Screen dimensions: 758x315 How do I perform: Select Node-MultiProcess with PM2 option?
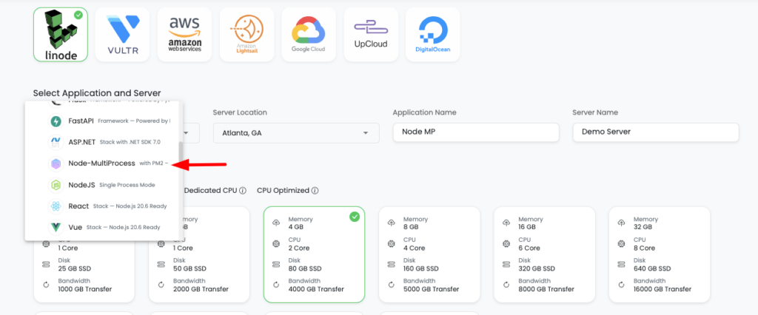102,163
